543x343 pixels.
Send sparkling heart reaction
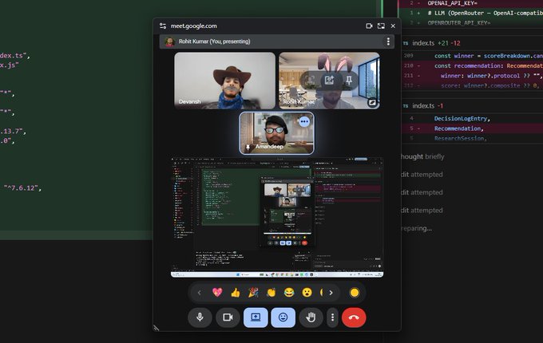tap(217, 293)
